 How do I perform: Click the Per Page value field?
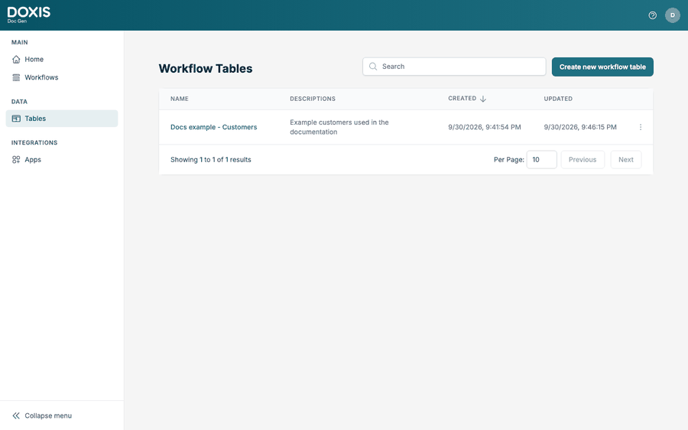click(x=541, y=159)
